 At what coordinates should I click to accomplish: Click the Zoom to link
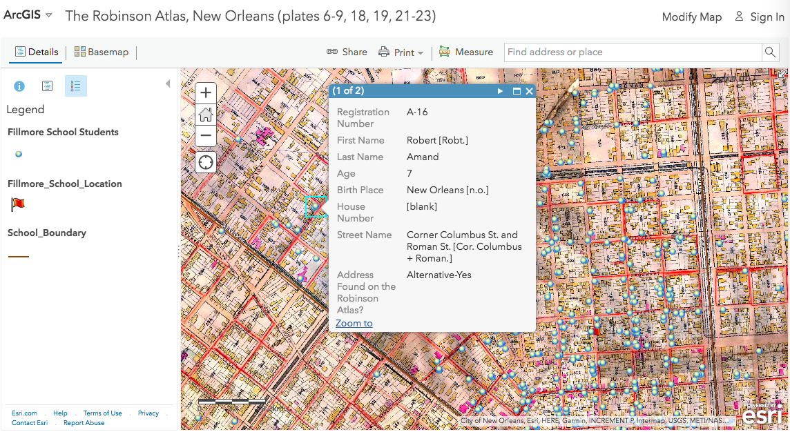pos(354,323)
